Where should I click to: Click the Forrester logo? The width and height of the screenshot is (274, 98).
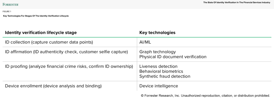(x=11, y=4)
